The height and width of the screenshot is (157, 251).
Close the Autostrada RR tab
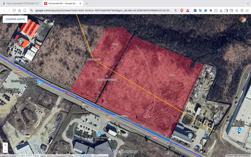click(80, 3)
